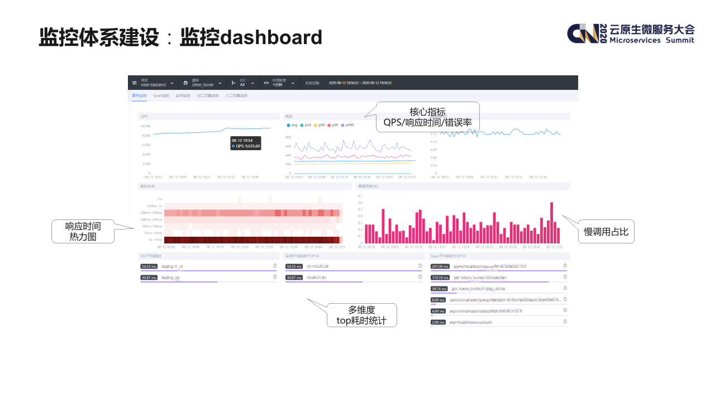The width and height of the screenshot is (715, 402).
Task: Click the 慢调用率(%) panel title
Action: pos(369,186)
